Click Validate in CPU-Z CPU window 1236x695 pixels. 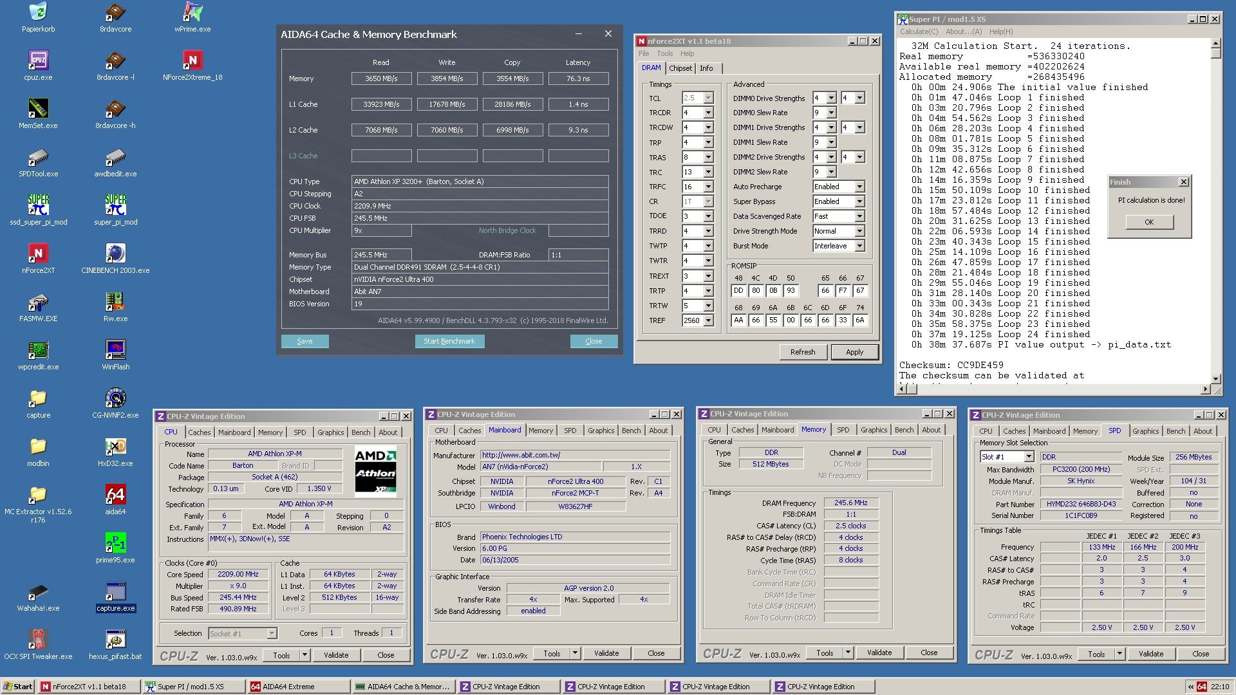click(x=336, y=655)
